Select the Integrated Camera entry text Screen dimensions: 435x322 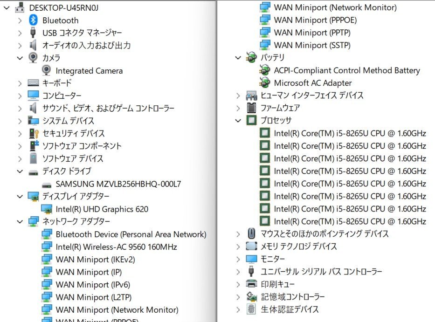click(89, 71)
